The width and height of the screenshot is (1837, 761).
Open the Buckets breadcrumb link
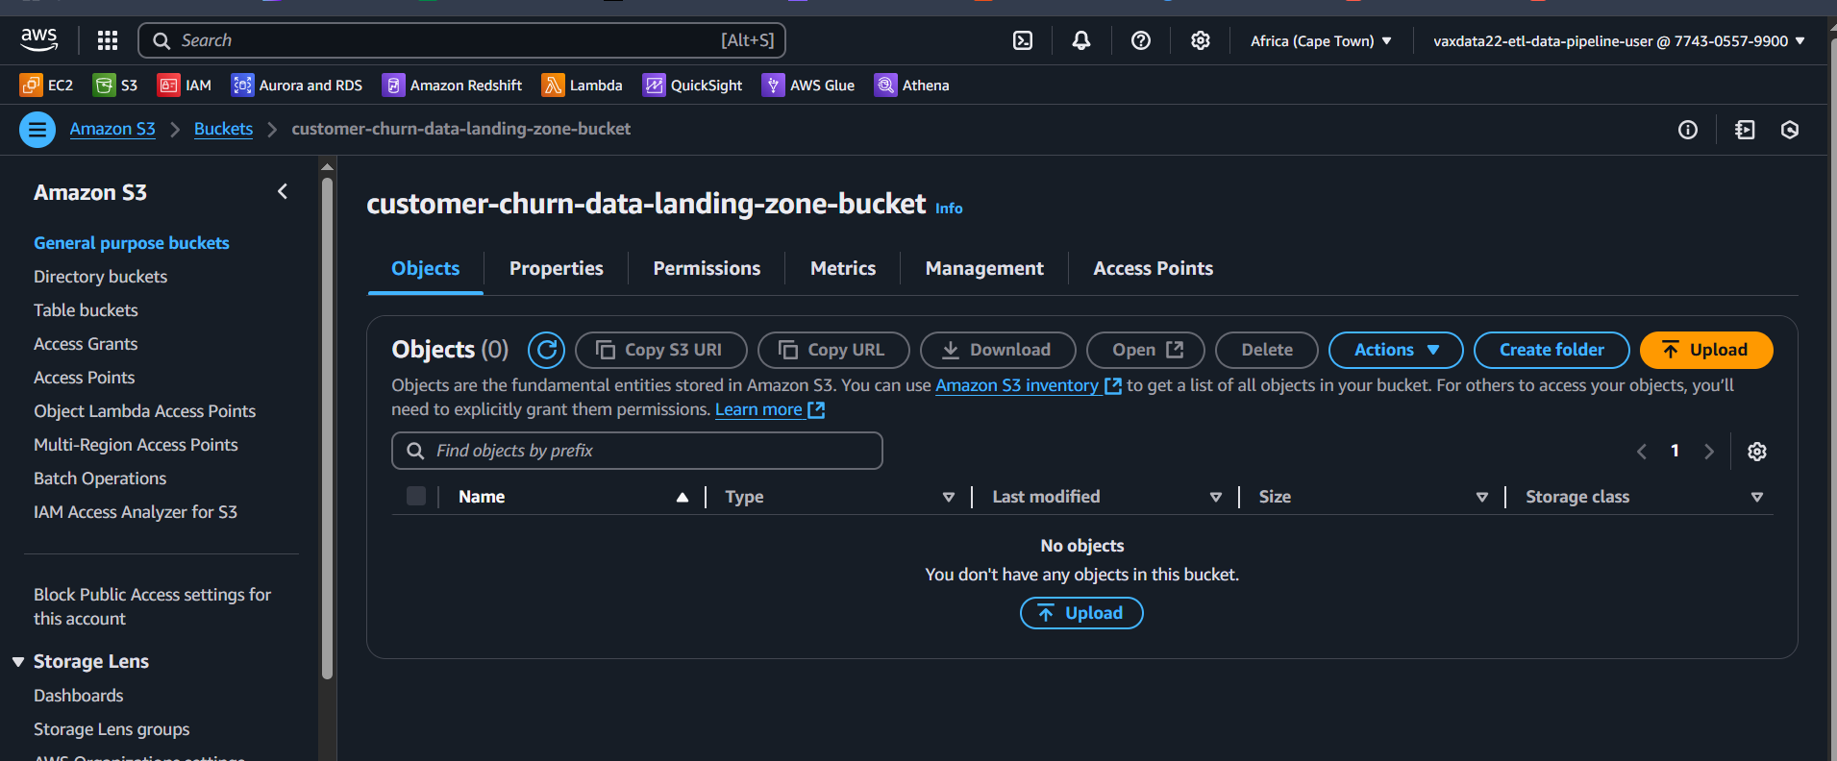(223, 130)
